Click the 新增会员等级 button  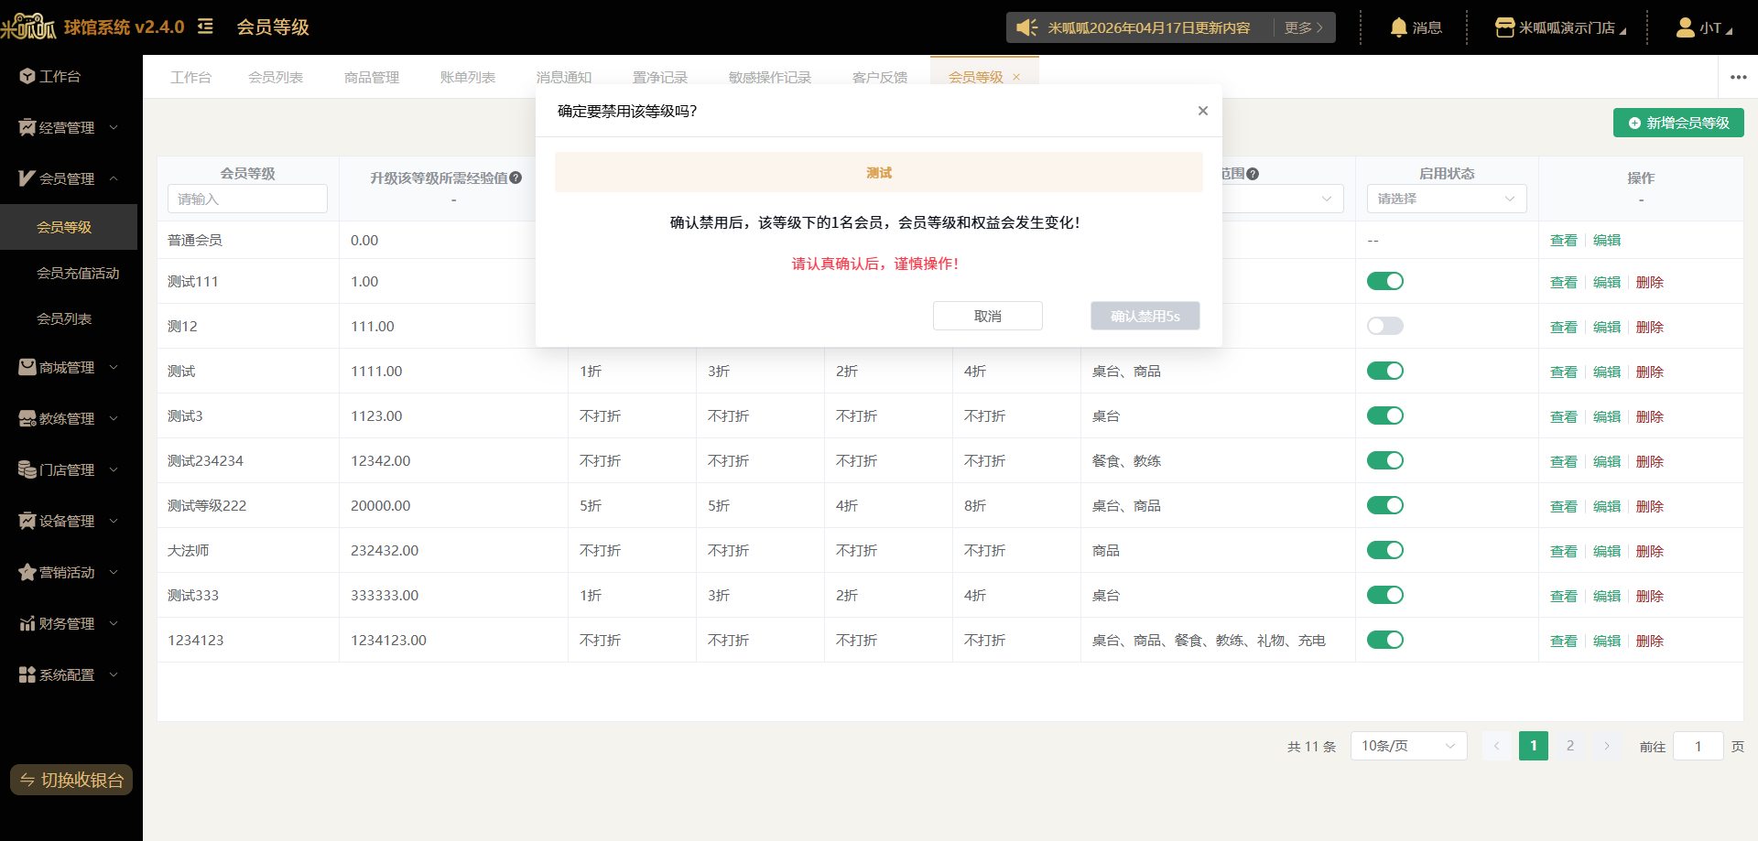[x=1678, y=123]
